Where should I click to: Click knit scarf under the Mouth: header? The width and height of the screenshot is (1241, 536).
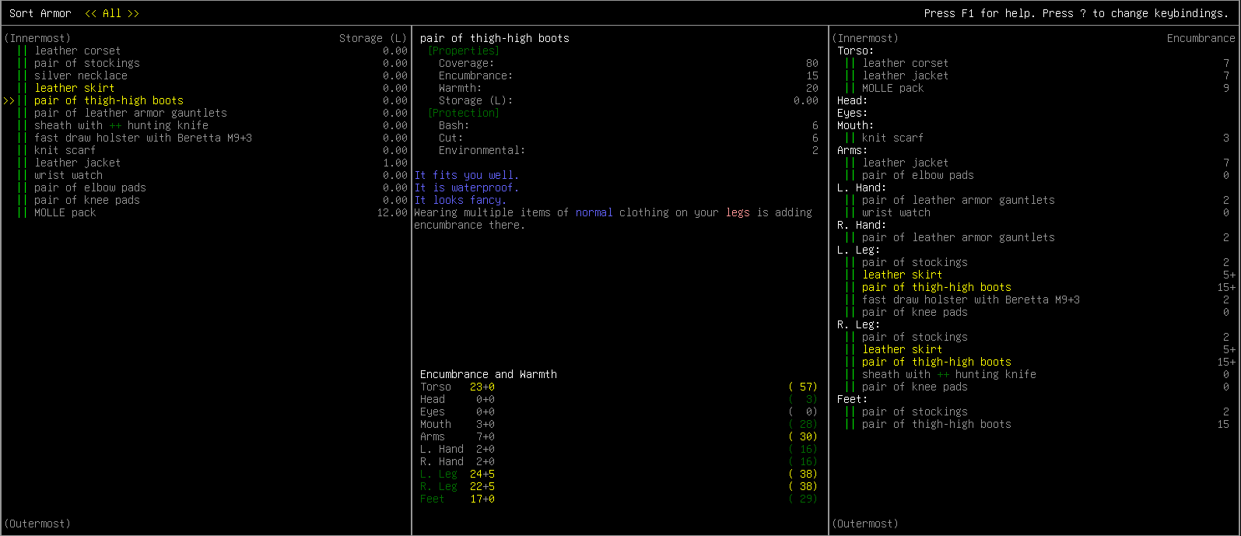click(893, 138)
